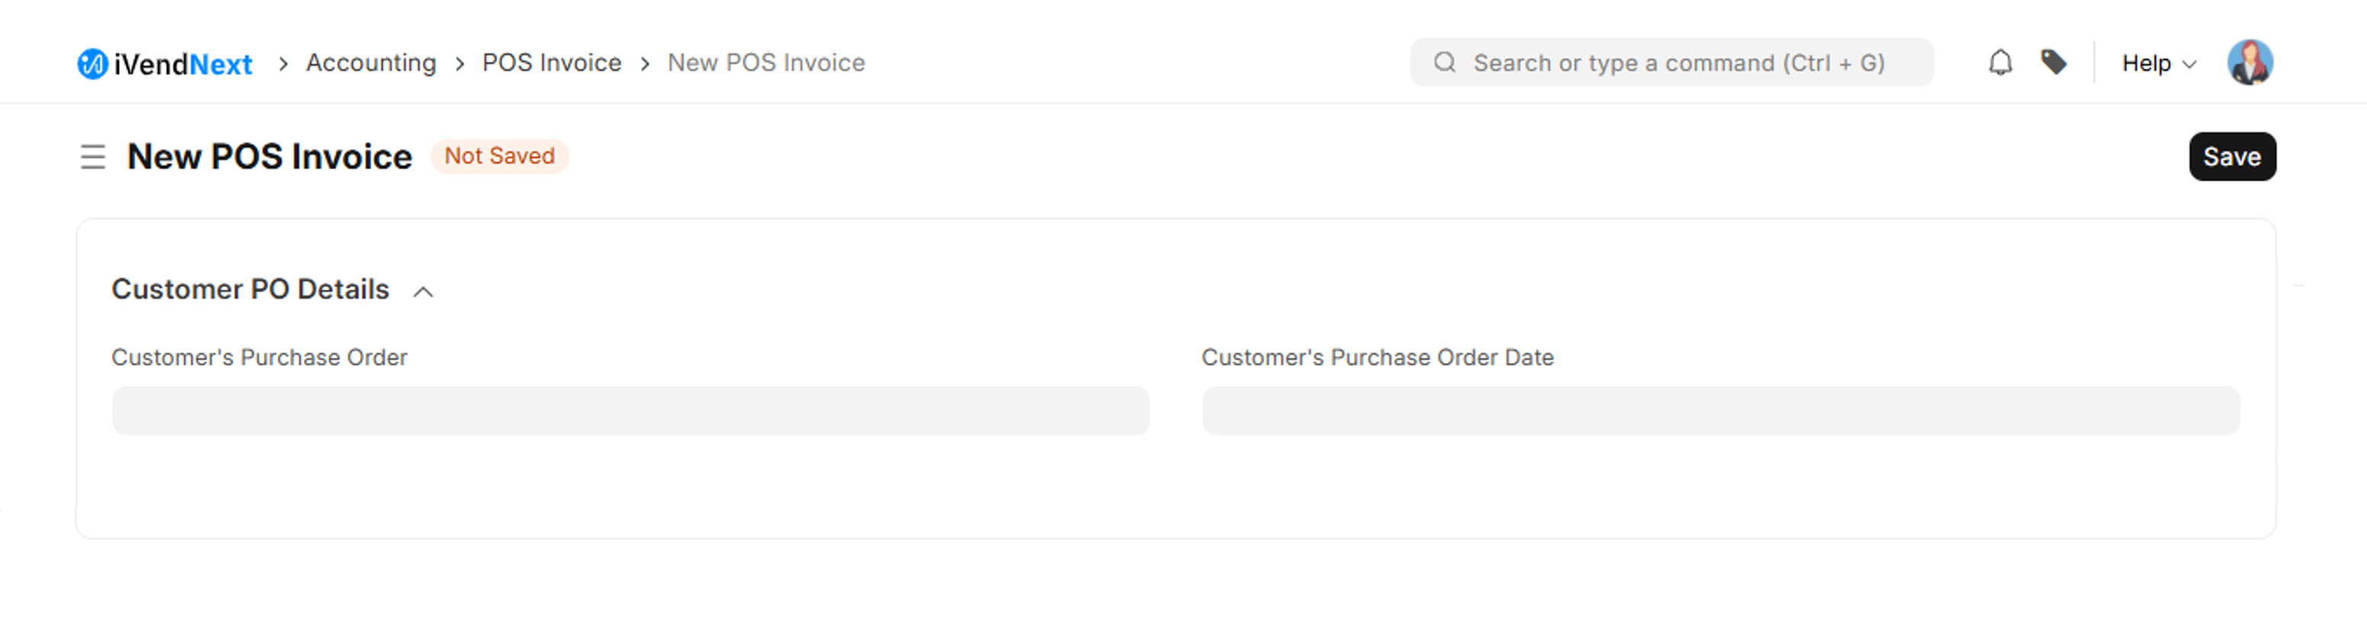
Task: Click the Not Saved status badge
Action: click(x=499, y=156)
